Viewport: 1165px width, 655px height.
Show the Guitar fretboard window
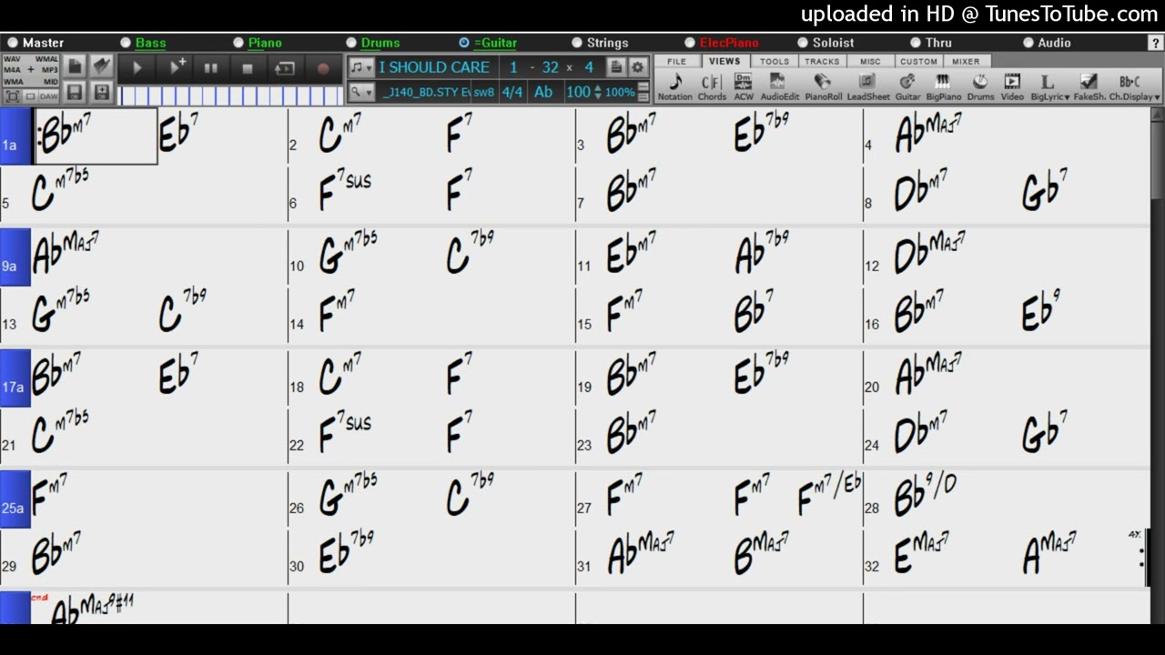(x=907, y=87)
